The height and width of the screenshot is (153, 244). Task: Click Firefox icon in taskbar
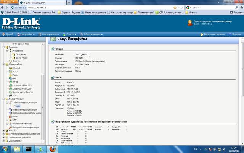53,149
